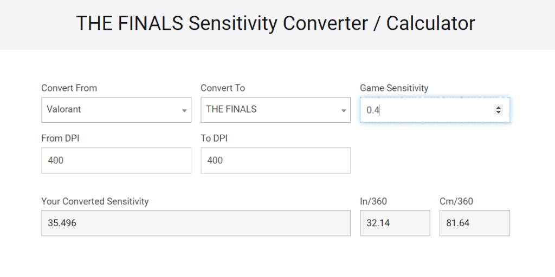Click the arrow icon of Valorant combo box

[x=184, y=111]
